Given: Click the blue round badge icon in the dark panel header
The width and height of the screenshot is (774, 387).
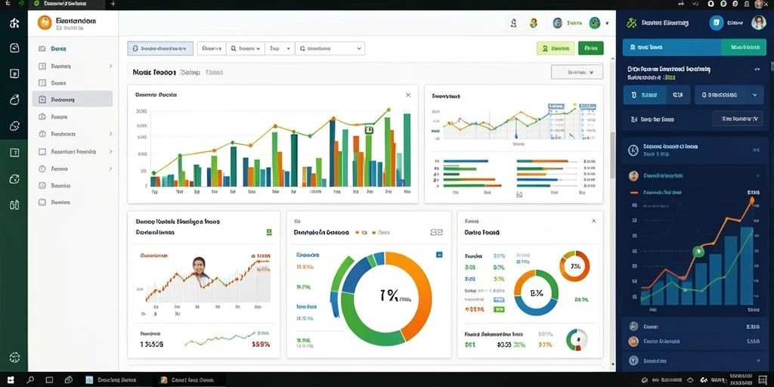Looking at the screenshot, I should (x=717, y=23).
